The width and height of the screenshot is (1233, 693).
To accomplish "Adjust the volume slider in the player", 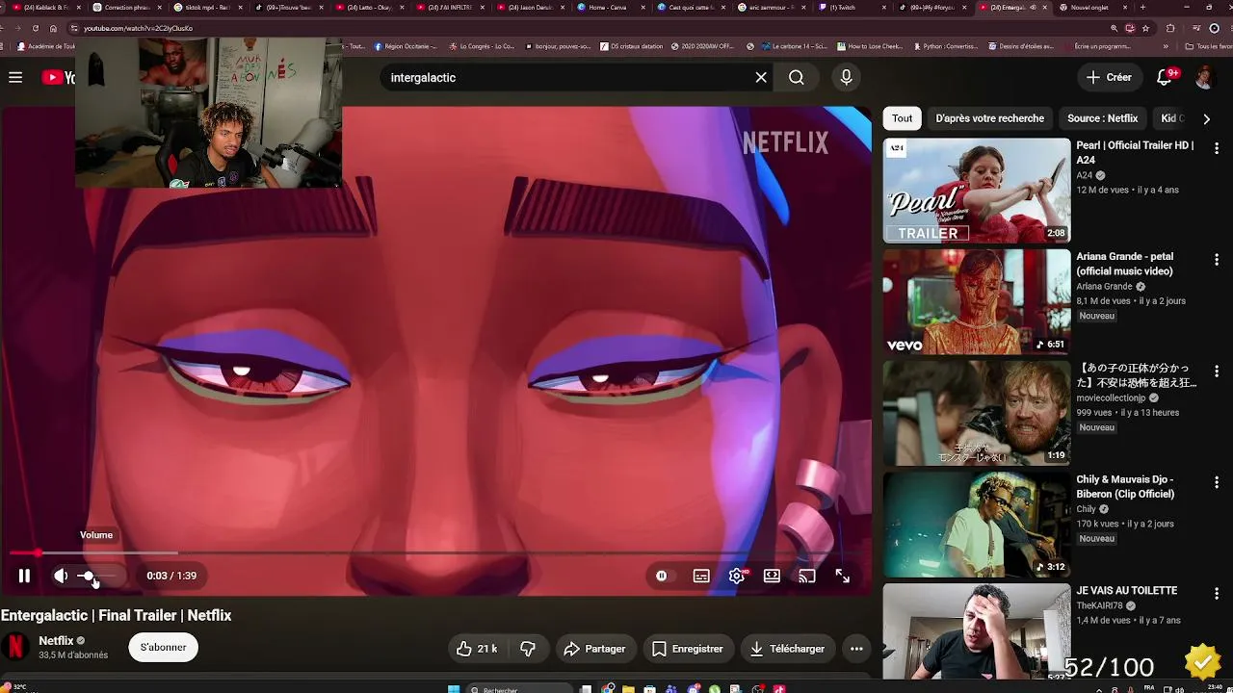I will pos(96,576).
